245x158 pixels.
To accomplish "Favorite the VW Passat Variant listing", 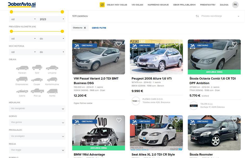I will [119, 44].
